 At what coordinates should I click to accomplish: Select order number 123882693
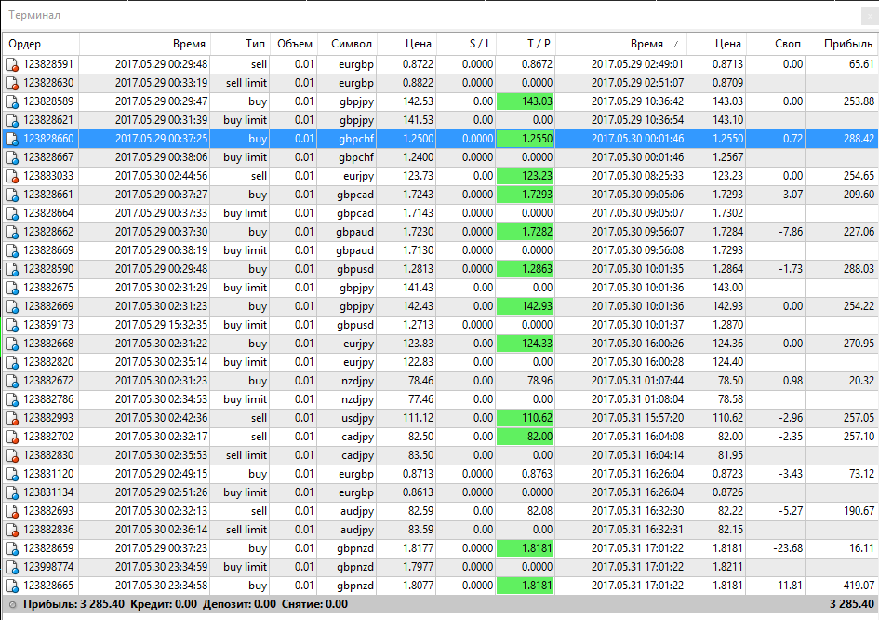48,511
